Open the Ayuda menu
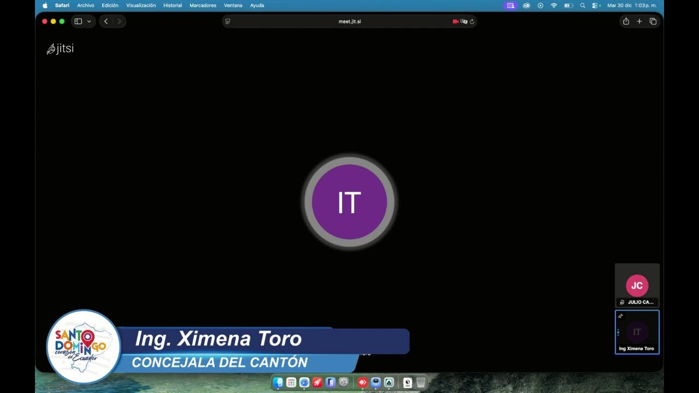This screenshot has height=393, width=699. pyautogui.click(x=257, y=5)
